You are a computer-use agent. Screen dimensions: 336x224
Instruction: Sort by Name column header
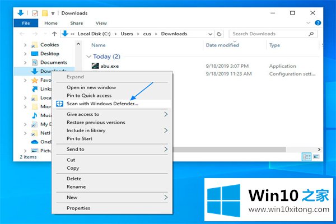pyautogui.click(x=99, y=45)
